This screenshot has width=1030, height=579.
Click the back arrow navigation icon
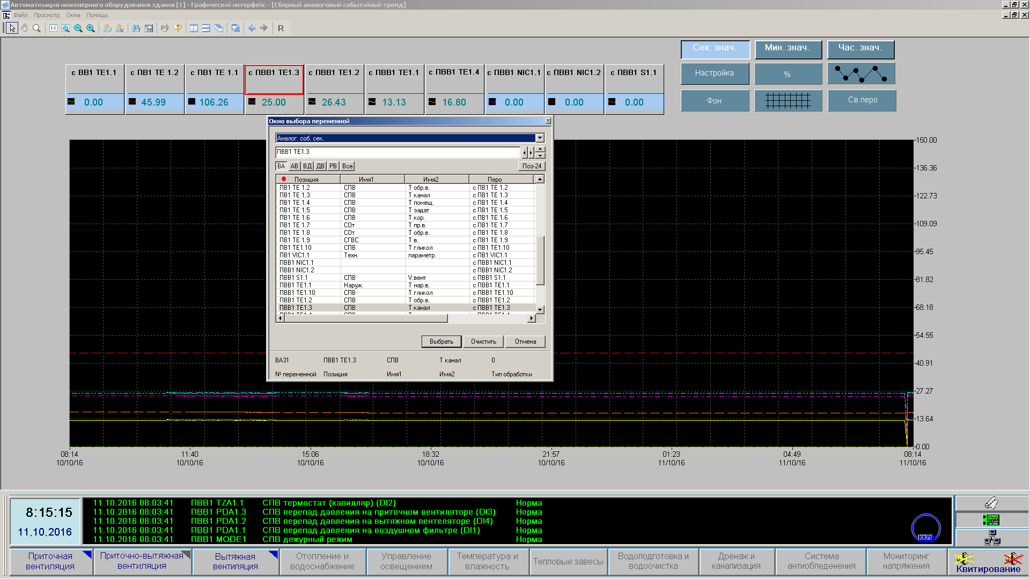[252, 28]
